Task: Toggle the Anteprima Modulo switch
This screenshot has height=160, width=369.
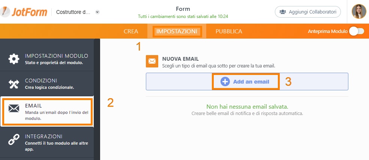Action: (357, 31)
